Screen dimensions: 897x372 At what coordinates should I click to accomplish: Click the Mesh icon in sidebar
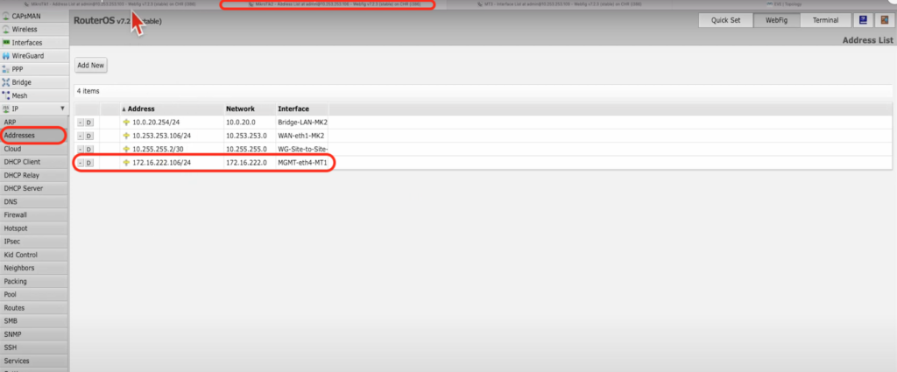6,95
